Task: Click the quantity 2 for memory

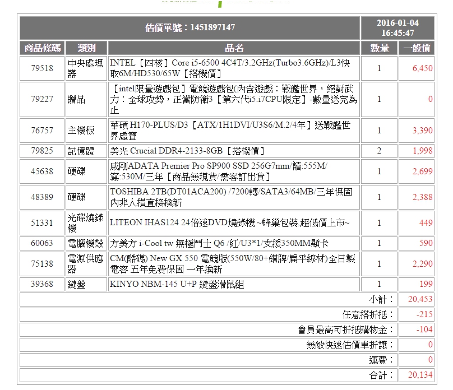Action: [x=380, y=151]
